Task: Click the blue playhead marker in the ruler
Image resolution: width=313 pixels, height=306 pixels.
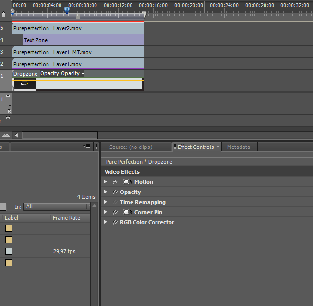Action: [x=67, y=10]
